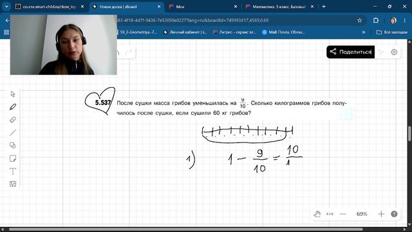Click the vertical scrollbar thumb
Viewport: 412px width, 232px height.
coord(409,134)
